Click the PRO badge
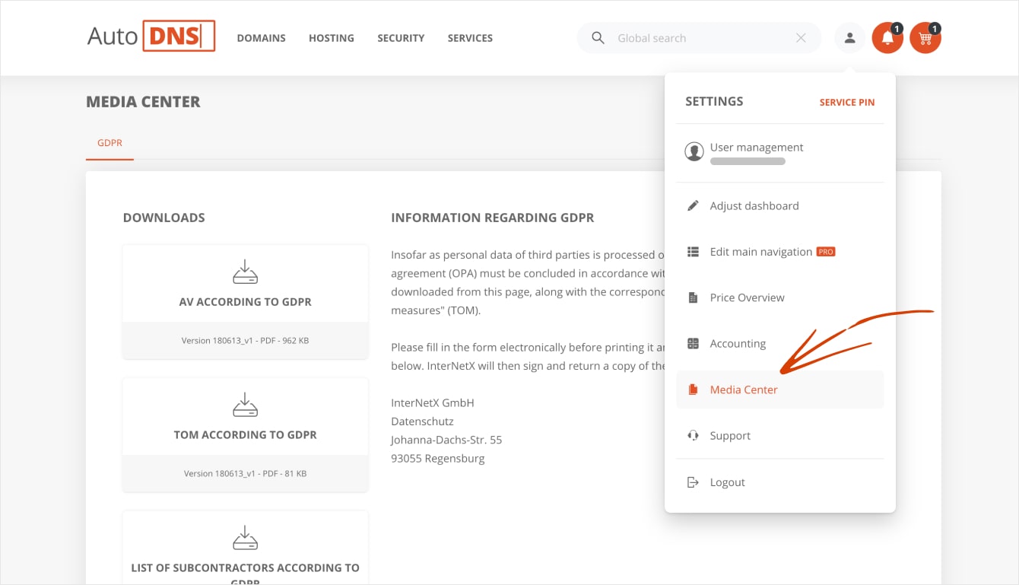This screenshot has width=1019, height=585. [826, 252]
